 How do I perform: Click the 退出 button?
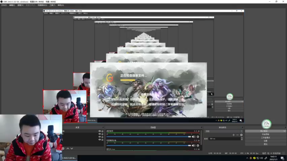click(x=265, y=144)
